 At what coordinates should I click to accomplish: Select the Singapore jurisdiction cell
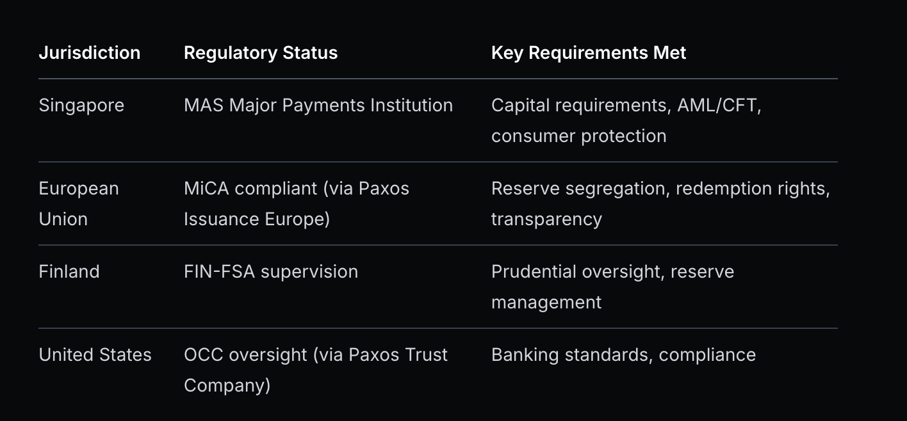coord(81,105)
